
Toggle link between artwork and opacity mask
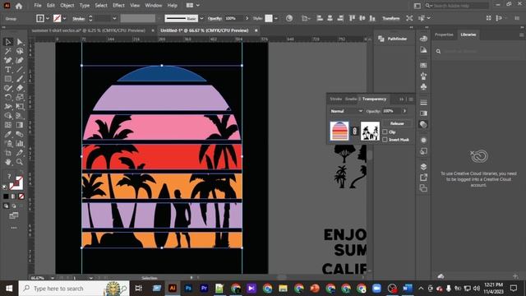[354, 131]
